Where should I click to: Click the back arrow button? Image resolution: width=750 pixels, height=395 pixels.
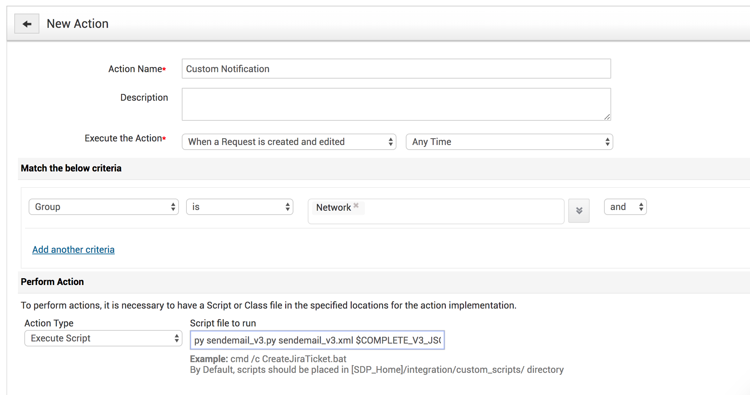(27, 24)
